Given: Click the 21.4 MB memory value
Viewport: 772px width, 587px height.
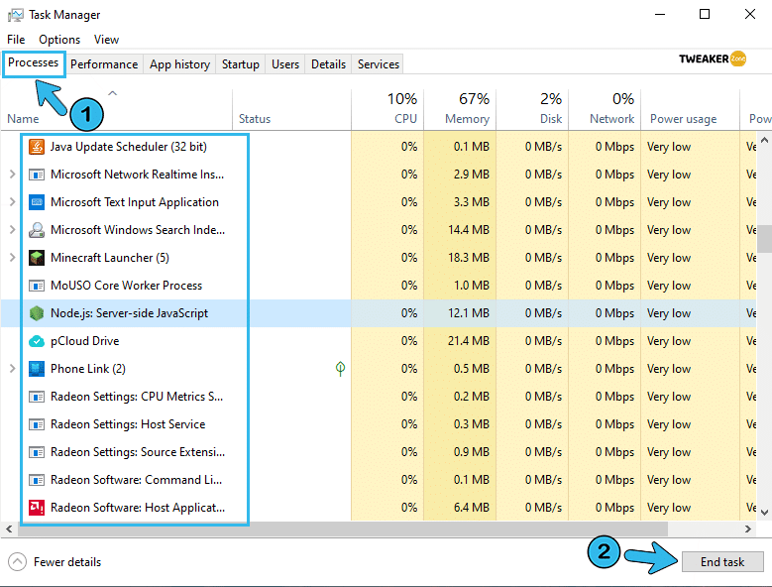Looking at the screenshot, I should pyautogui.click(x=468, y=341).
